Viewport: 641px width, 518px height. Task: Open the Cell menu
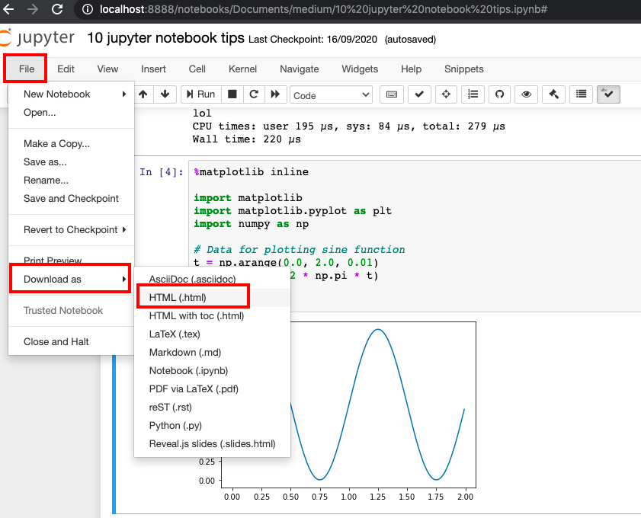click(x=197, y=69)
